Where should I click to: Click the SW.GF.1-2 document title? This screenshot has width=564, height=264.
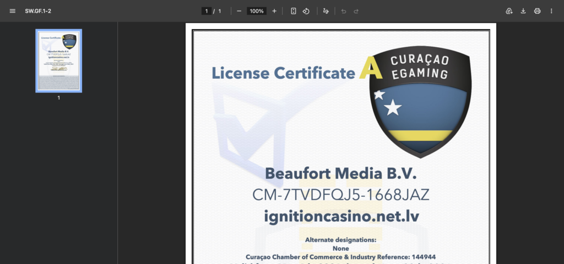38,11
